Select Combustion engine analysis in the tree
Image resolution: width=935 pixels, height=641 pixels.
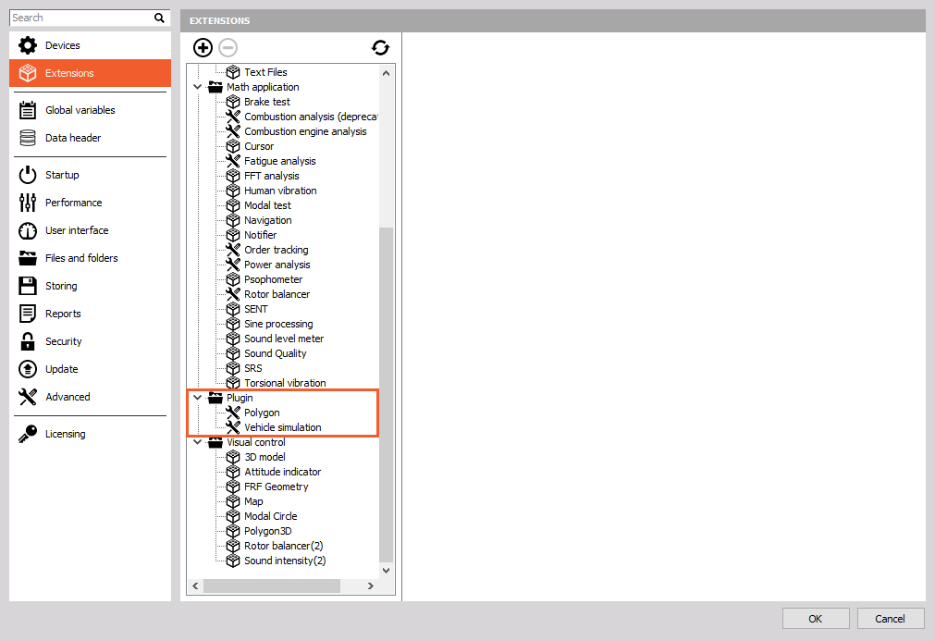tap(305, 131)
